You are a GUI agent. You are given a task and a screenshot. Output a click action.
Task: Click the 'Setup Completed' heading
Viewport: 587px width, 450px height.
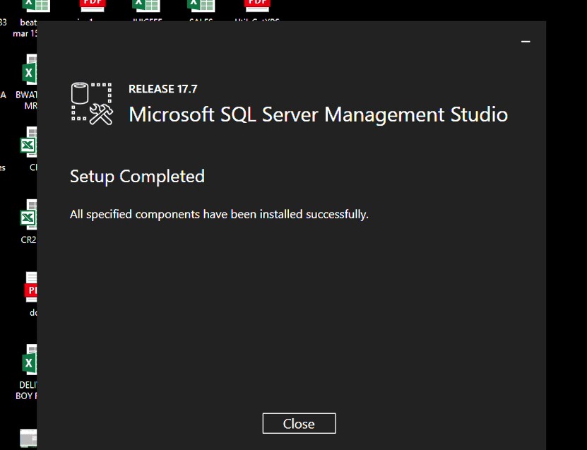tap(138, 177)
